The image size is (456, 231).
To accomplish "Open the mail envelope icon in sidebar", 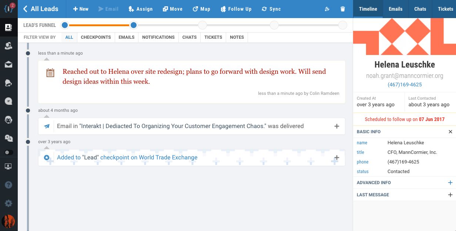I will click(x=9, y=64).
